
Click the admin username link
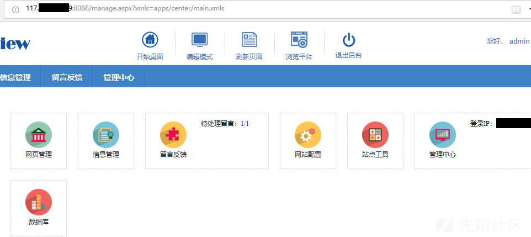tap(519, 41)
